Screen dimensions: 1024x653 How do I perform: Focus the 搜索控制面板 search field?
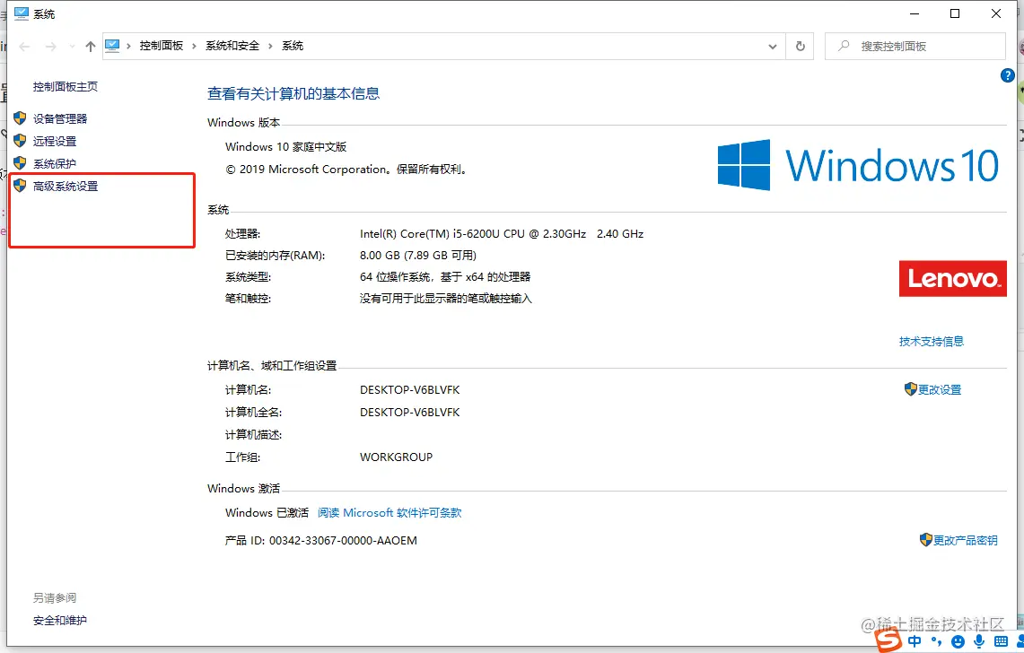[x=915, y=47]
